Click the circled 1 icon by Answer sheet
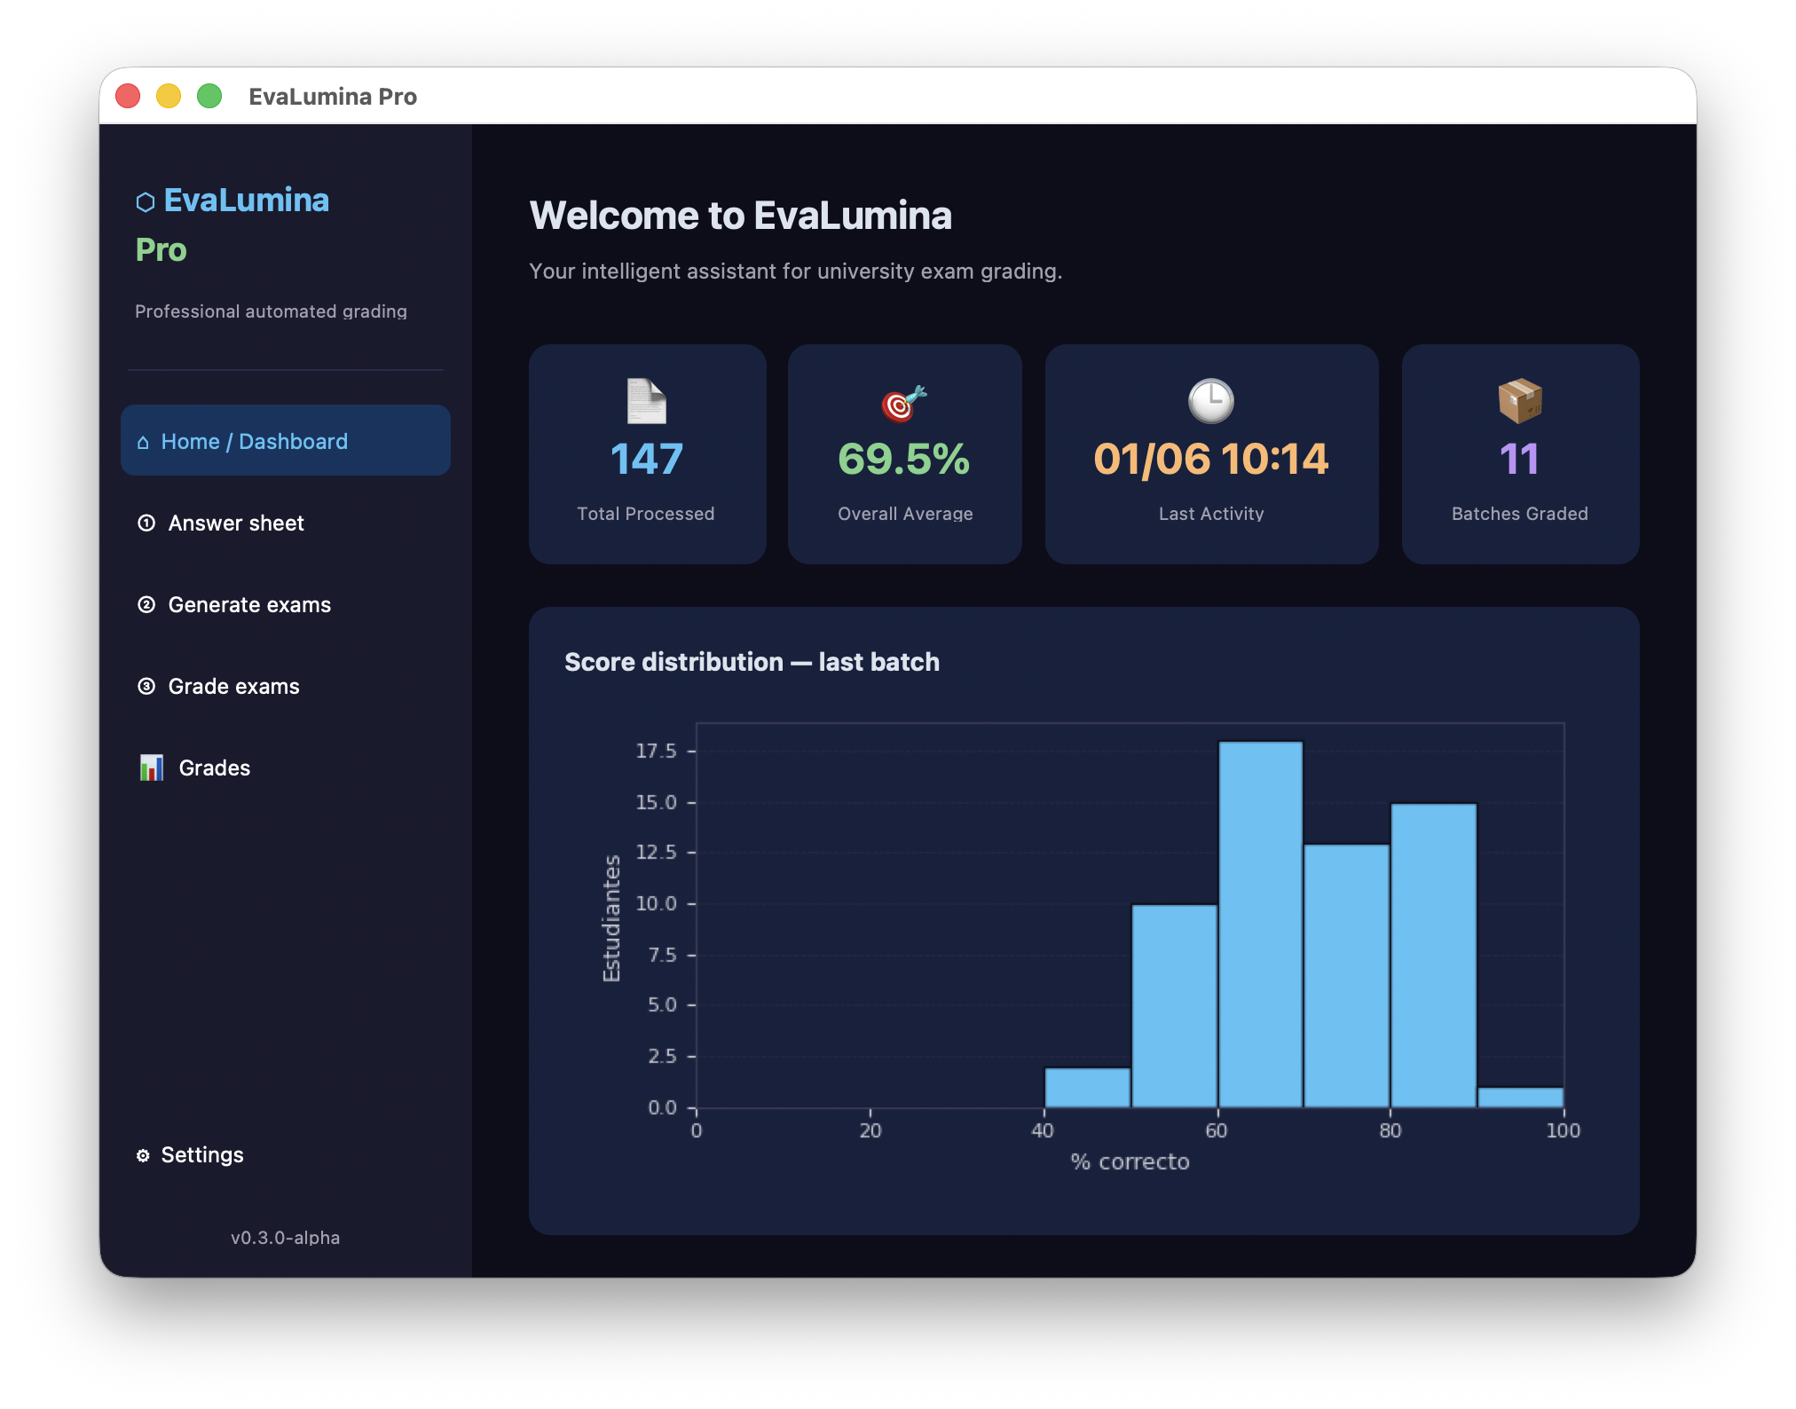Image resolution: width=1796 pixels, height=1409 pixels. 146,523
